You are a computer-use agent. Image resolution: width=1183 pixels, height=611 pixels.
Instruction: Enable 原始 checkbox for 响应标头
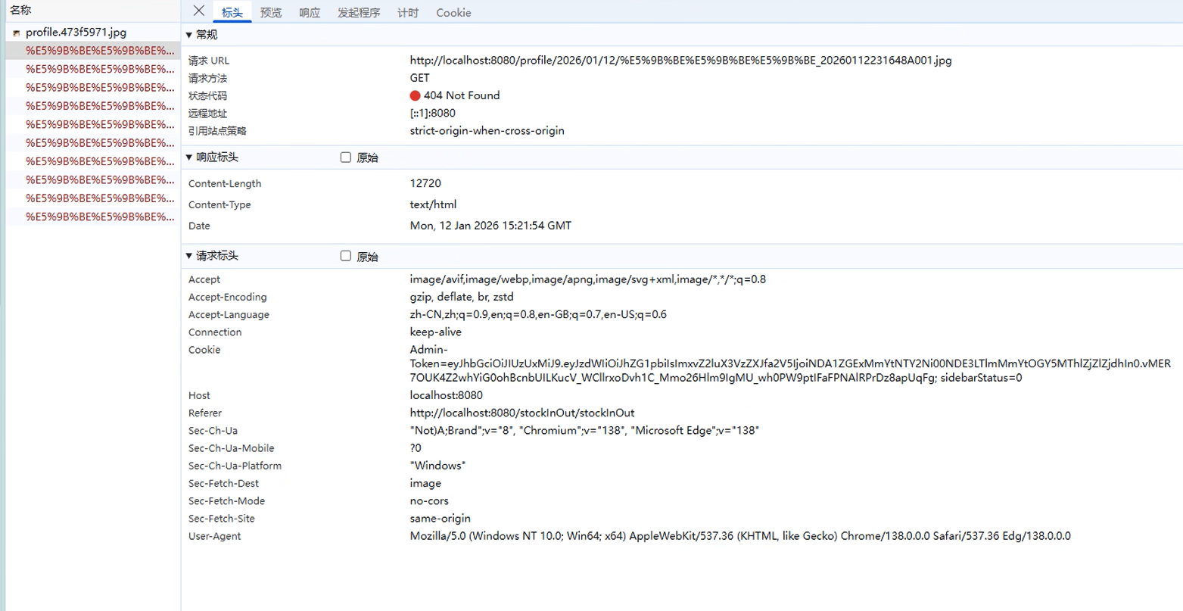pyautogui.click(x=346, y=157)
